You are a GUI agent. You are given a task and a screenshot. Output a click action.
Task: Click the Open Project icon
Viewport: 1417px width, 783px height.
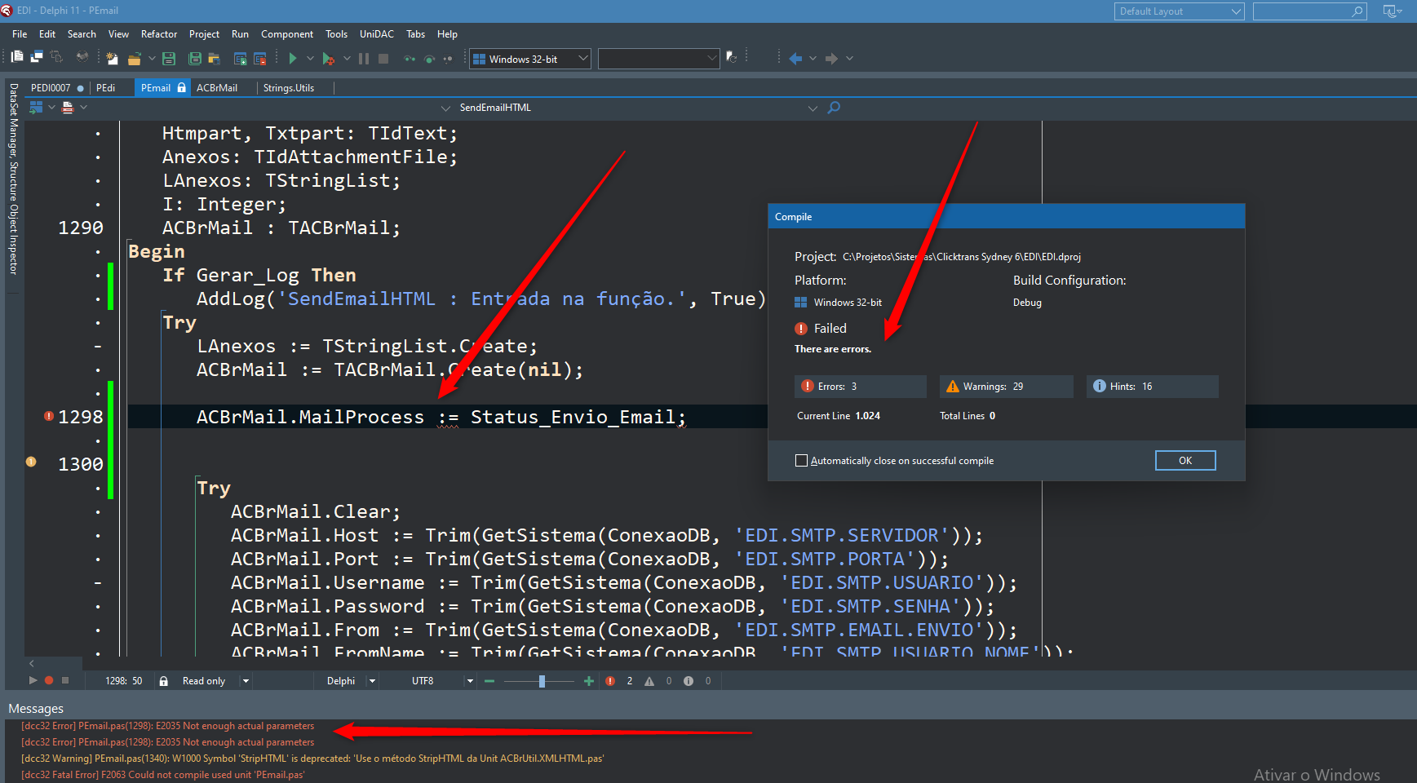tap(215, 58)
